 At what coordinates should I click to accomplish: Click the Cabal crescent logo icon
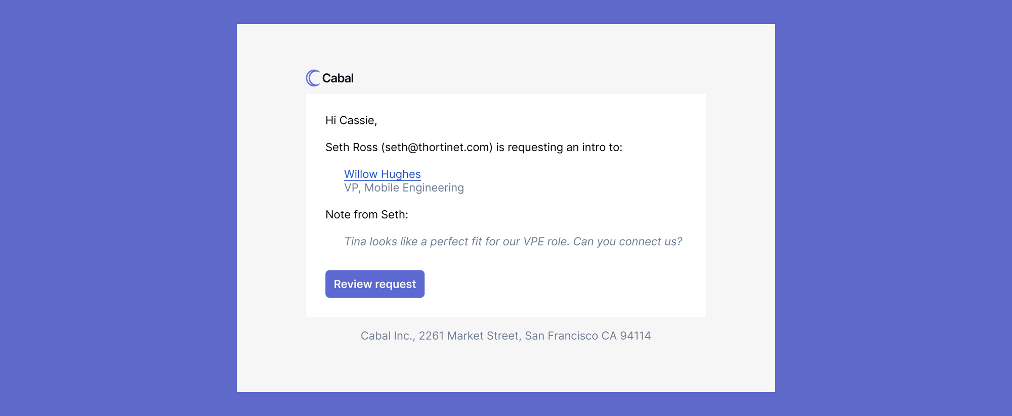[313, 78]
